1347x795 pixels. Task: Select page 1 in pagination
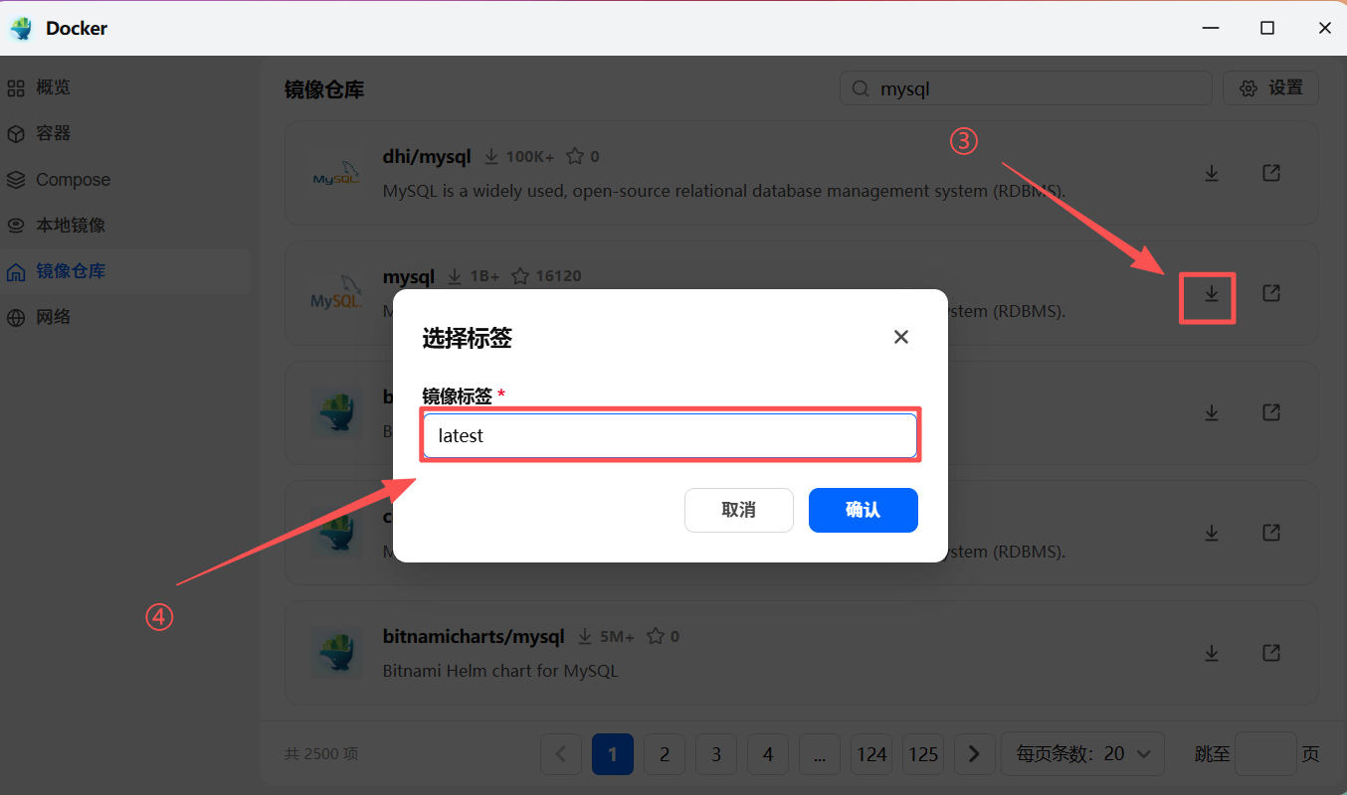[x=613, y=754]
